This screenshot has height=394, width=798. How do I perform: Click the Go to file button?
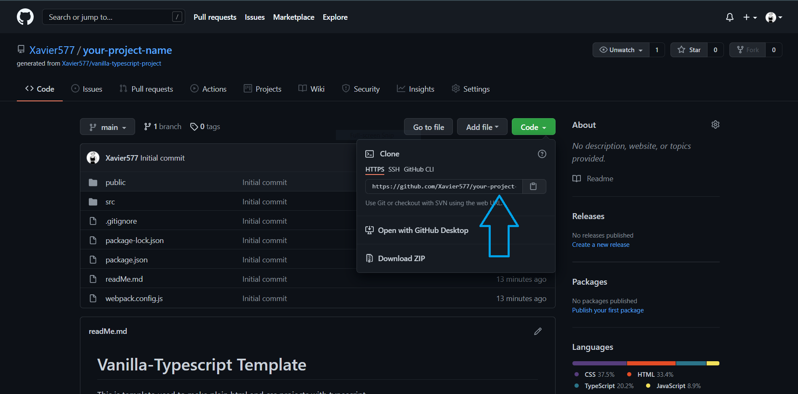tap(428, 127)
